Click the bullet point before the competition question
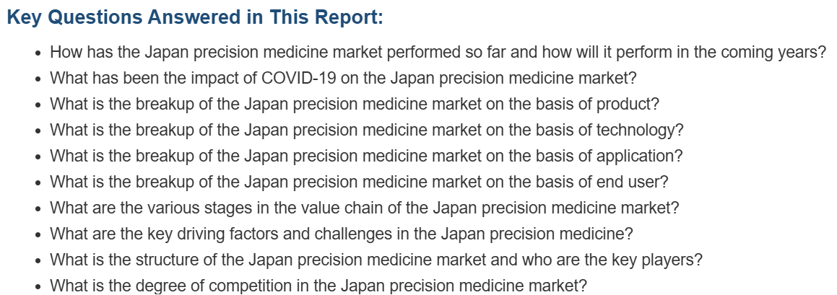 point(38,287)
